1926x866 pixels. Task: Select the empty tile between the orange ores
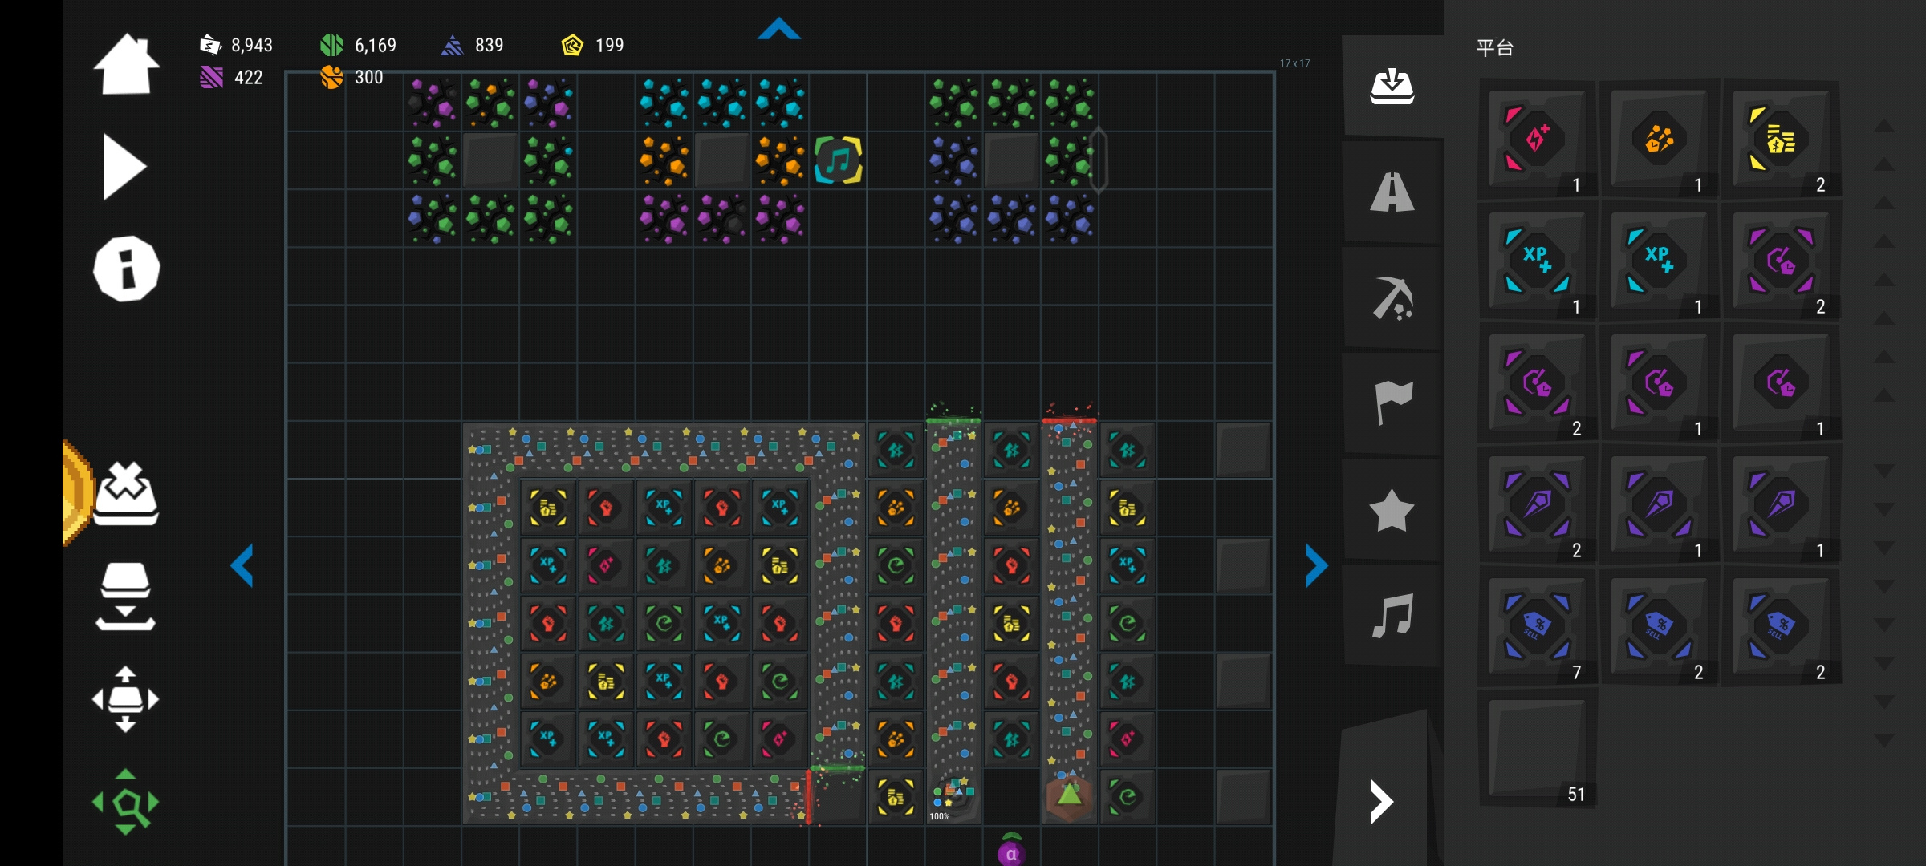(721, 160)
